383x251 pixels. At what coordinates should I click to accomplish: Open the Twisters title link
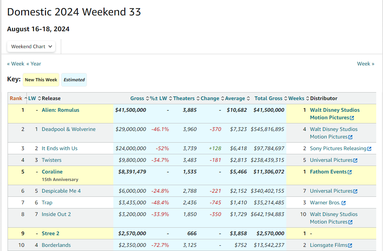pos(51,160)
